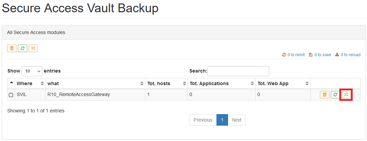Sort the table by the Where column
This screenshot has height=141, width=367.
[30, 83]
